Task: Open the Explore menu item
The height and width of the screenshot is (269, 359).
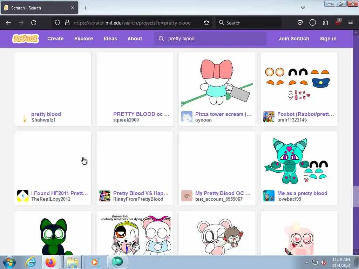Action: click(83, 39)
